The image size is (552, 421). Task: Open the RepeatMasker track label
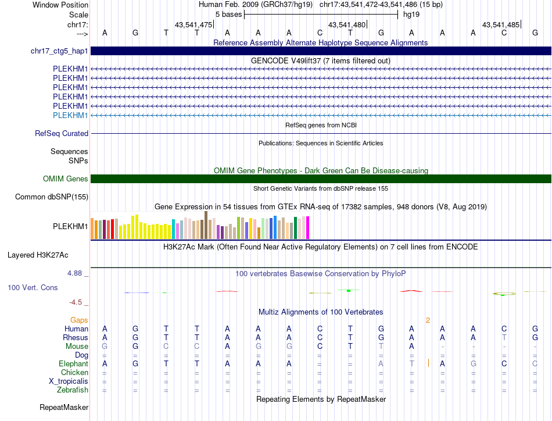point(63,408)
